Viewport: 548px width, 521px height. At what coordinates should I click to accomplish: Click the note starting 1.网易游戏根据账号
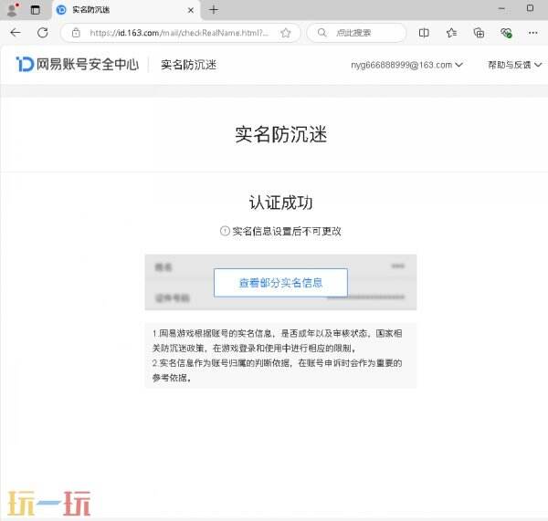point(278,340)
